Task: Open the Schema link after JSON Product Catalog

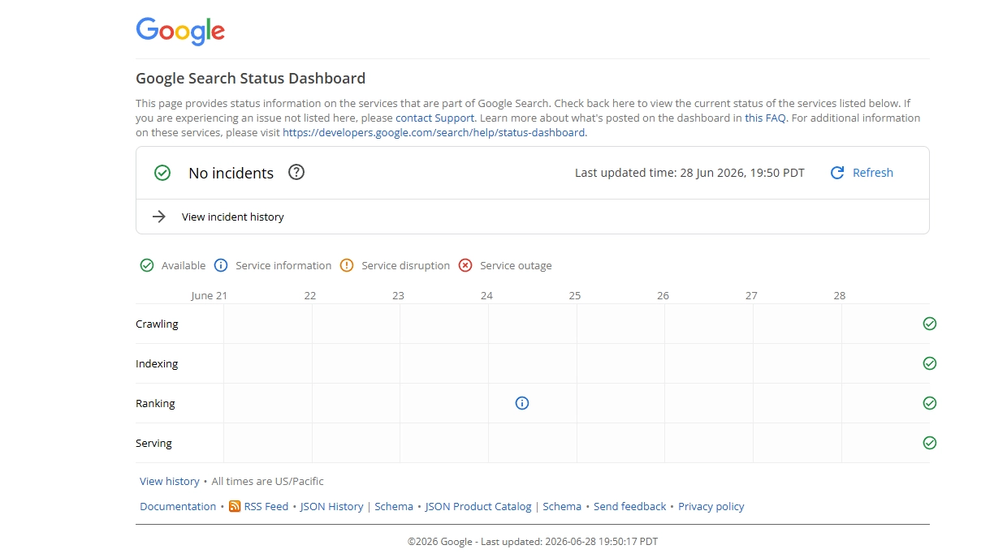Action: 562,506
